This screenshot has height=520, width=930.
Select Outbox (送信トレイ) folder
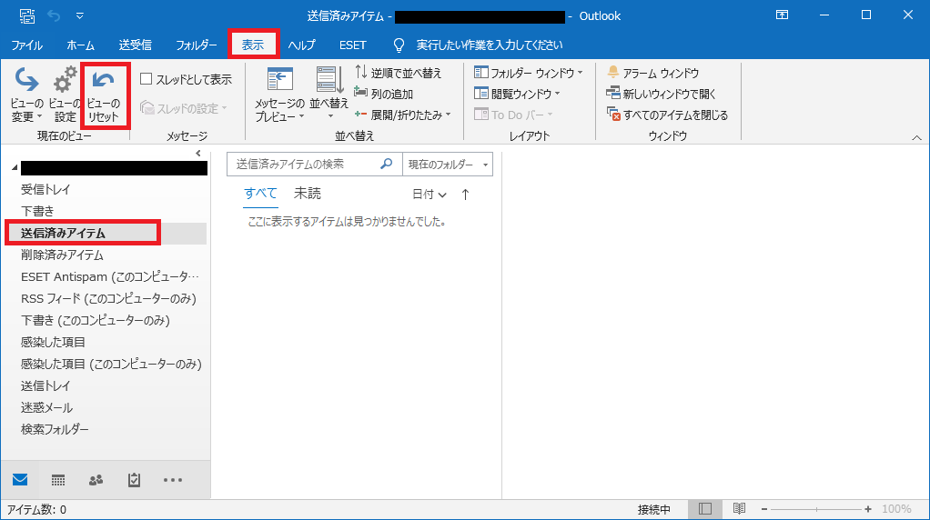pos(45,385)
